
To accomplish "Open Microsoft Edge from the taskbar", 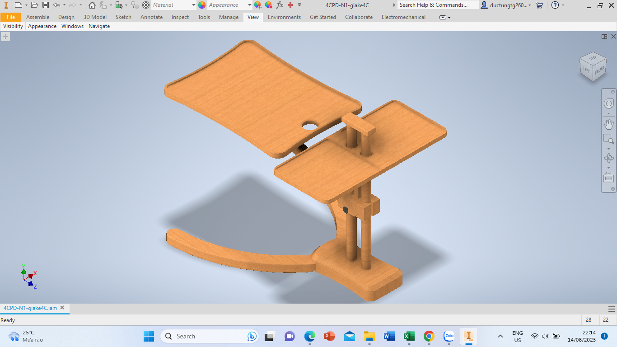I will pos(309,336).
